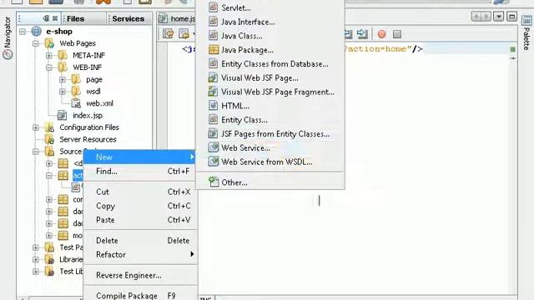The width and height of the screenshot is (534, 300).
Task: Click the Other... template icon
Action: (x=214, y=182)
